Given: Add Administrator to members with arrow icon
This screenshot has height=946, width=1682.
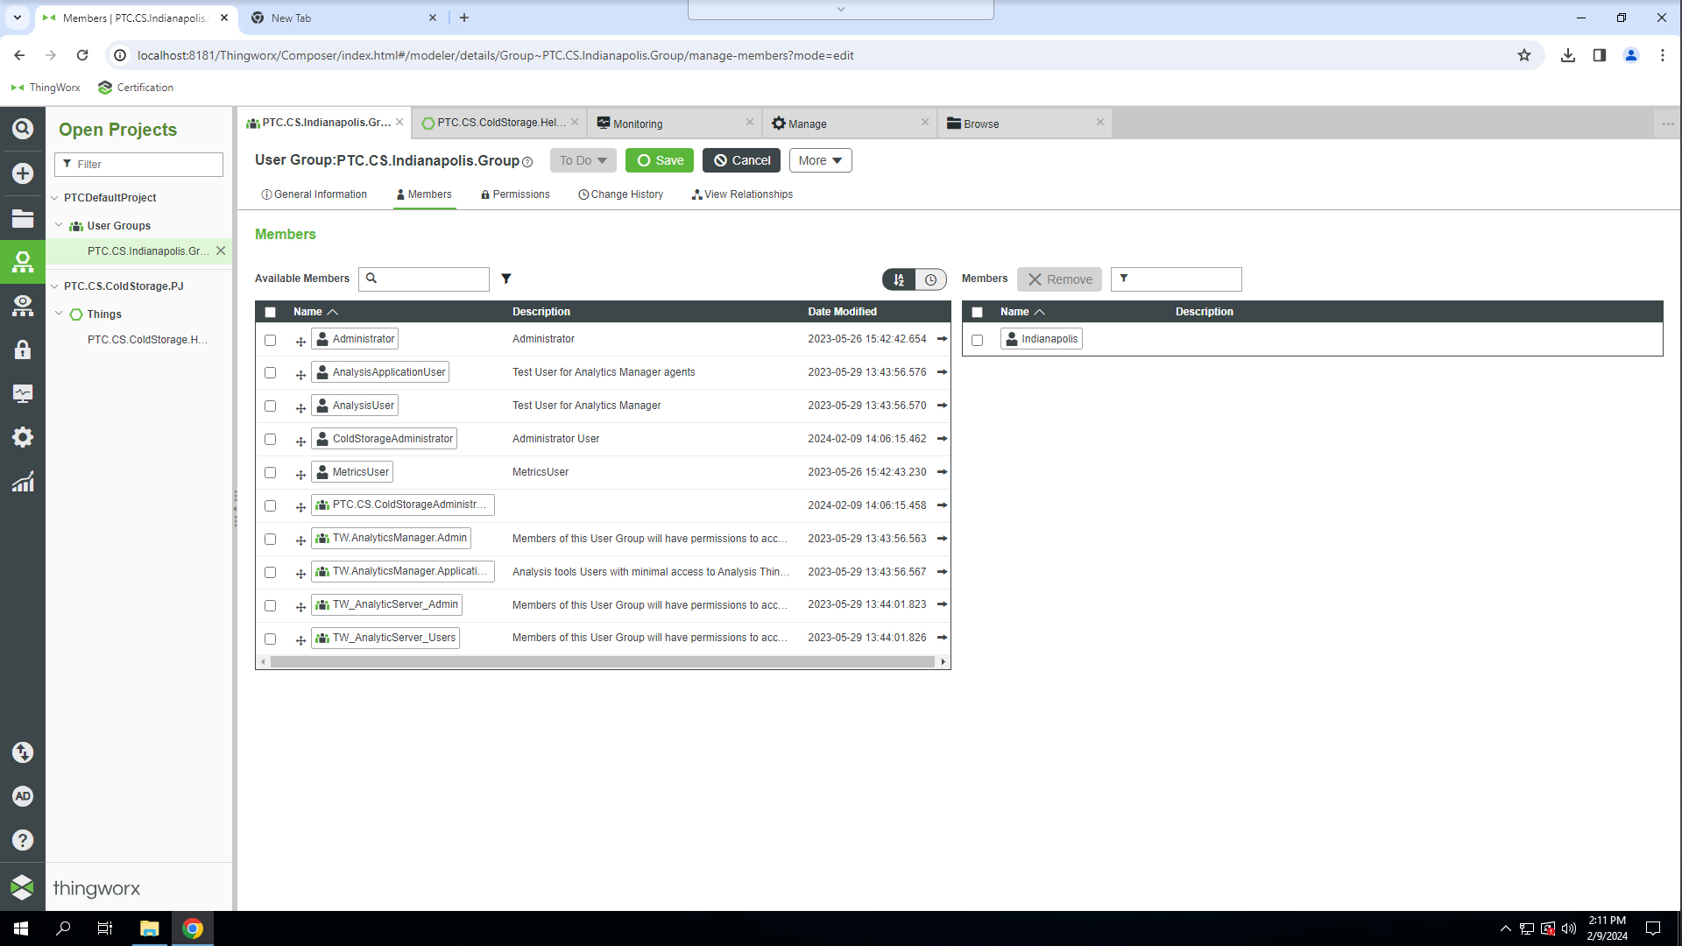Looking at the screenshot, I should click(x=942, y=339).
